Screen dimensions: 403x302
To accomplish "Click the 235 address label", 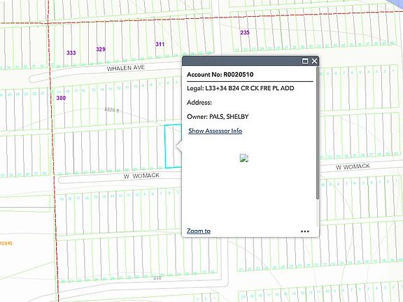I will point(245,32).
